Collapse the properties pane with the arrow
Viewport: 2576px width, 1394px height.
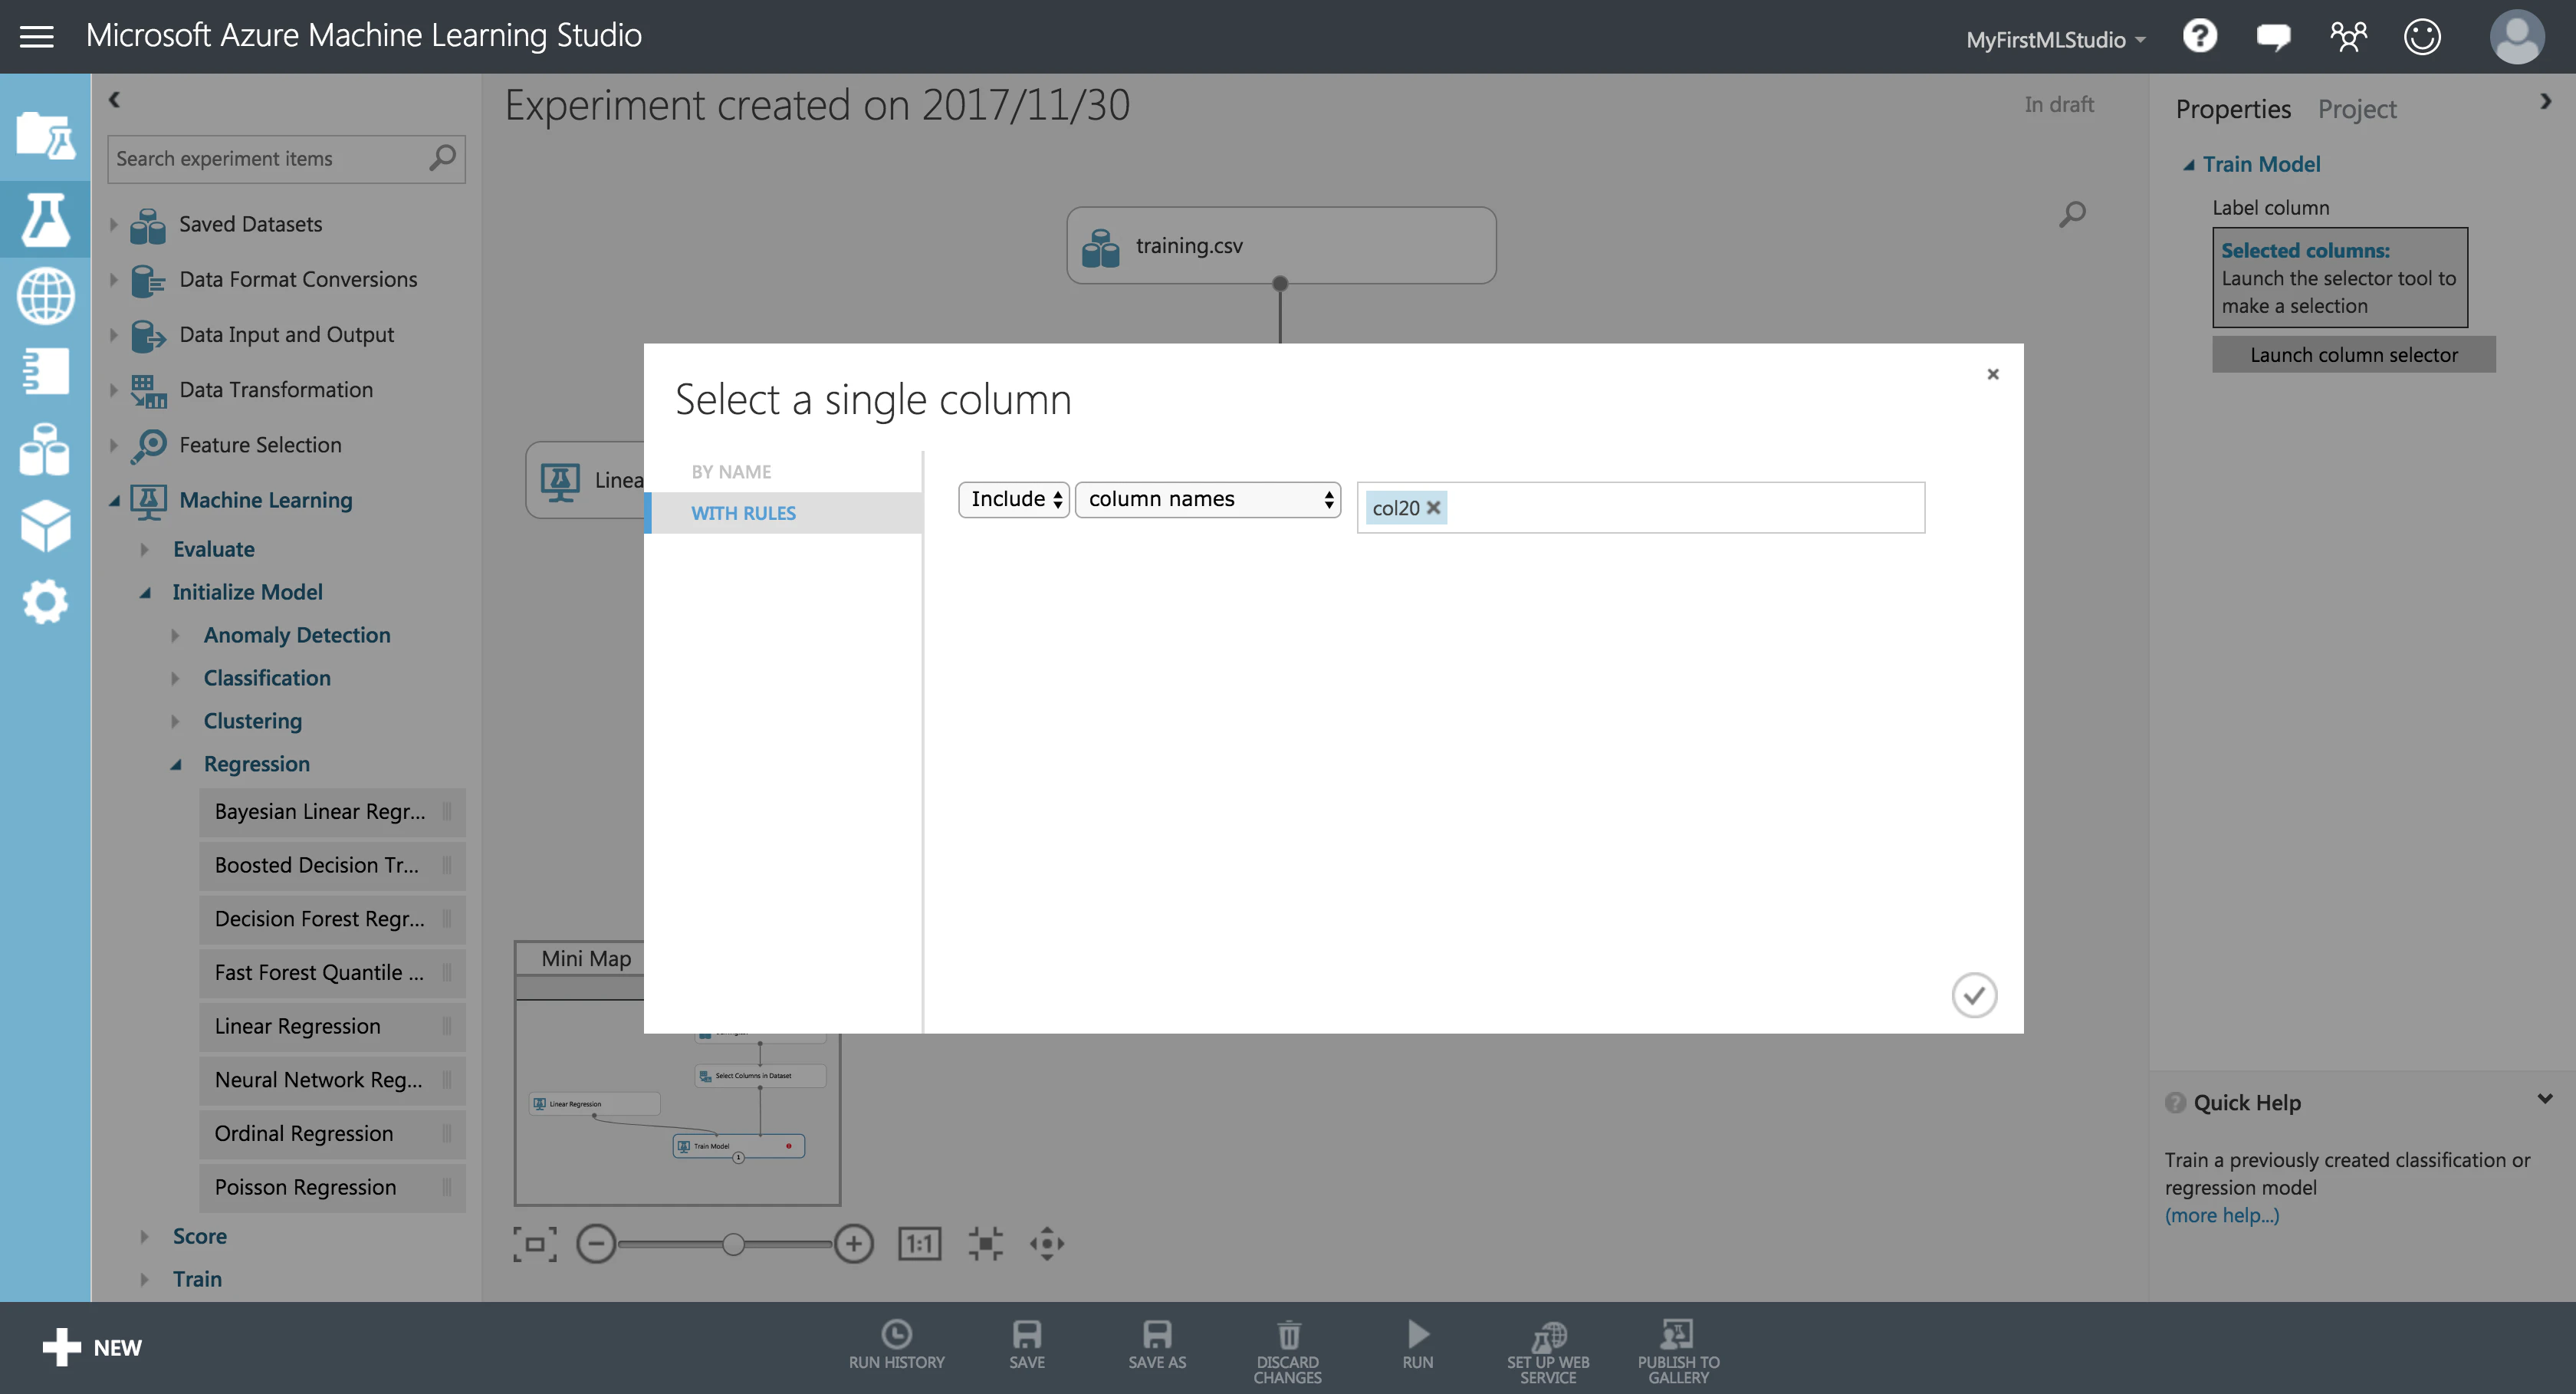[2545, 101]
